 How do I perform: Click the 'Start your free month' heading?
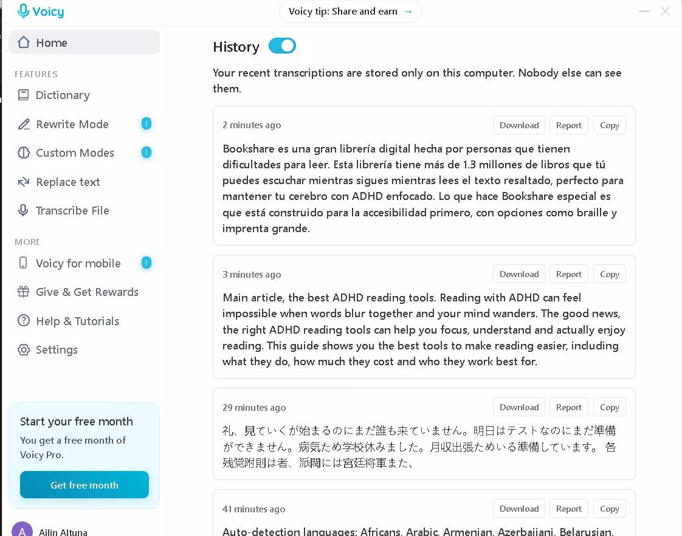(77, 422)
